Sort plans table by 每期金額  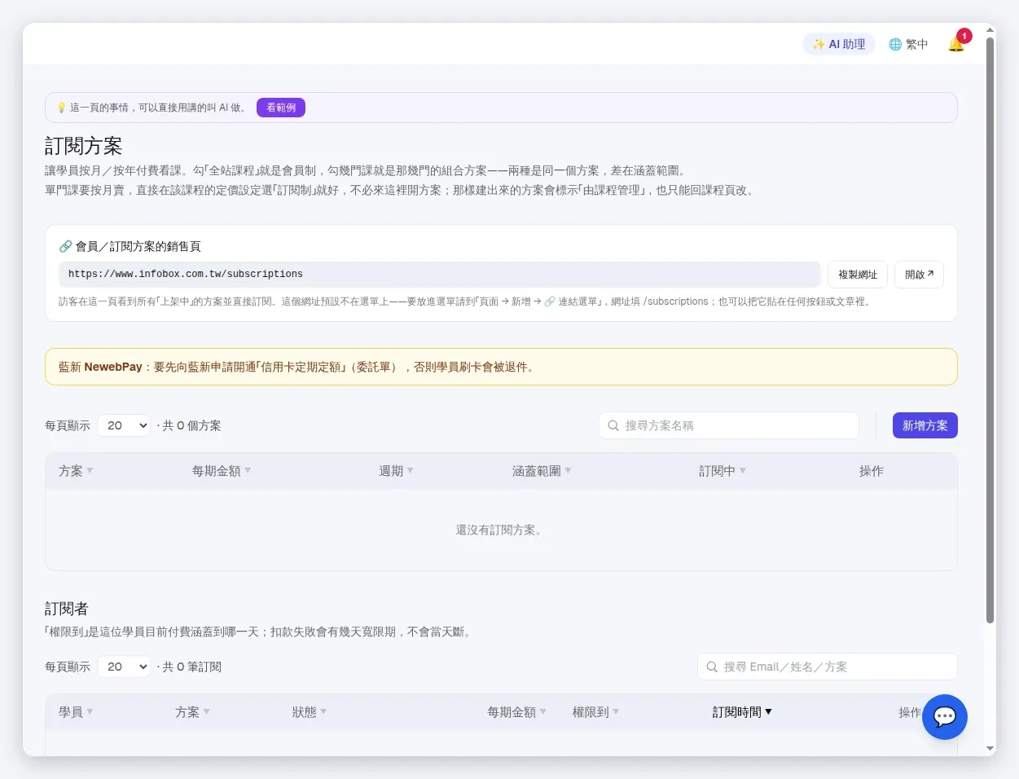tap(222, 471)
